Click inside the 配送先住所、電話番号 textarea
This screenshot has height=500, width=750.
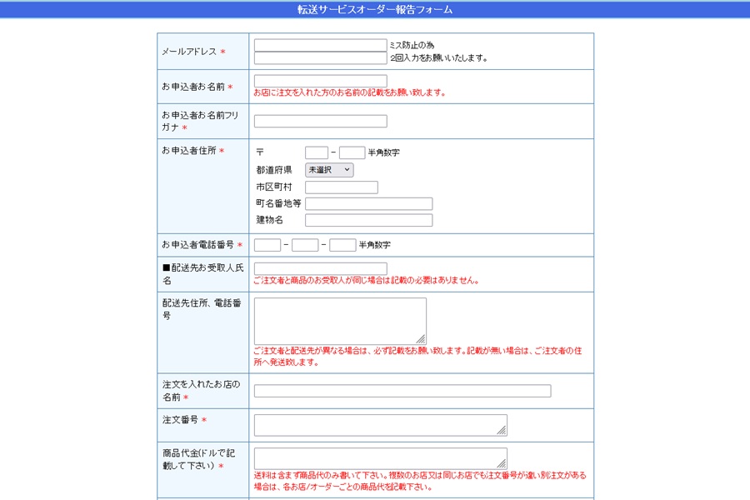point(339,320)
